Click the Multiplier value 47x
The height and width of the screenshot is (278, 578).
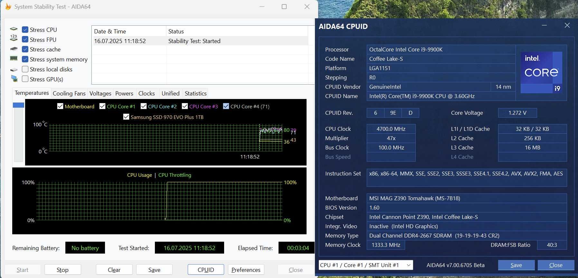pos(391,138)
